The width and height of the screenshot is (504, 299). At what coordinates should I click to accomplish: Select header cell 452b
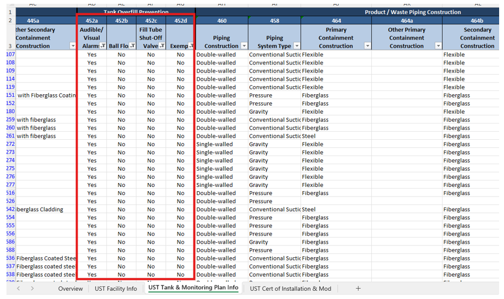(x=121, y=21)
